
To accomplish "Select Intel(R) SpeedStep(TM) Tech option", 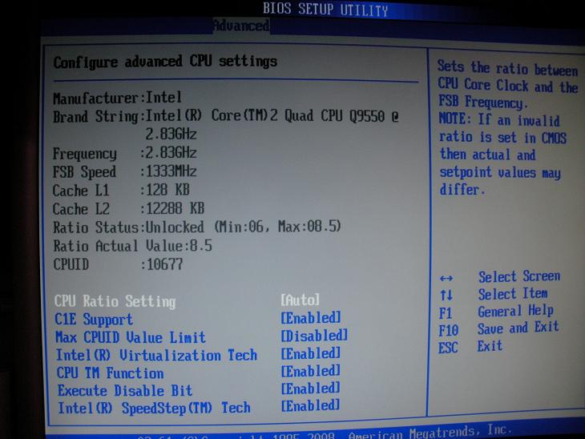I will pyautogui.click(x=154, y=408).
